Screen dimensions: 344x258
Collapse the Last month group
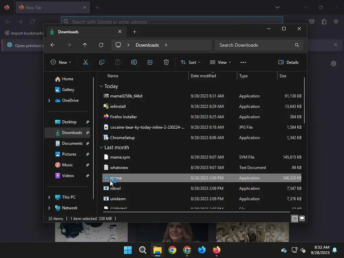[101, 147]
